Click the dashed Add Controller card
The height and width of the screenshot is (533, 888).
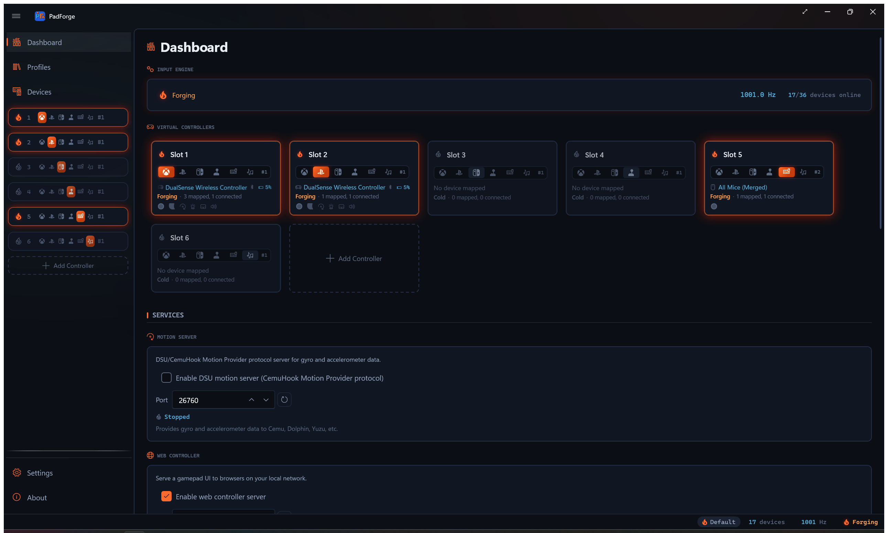354,258
